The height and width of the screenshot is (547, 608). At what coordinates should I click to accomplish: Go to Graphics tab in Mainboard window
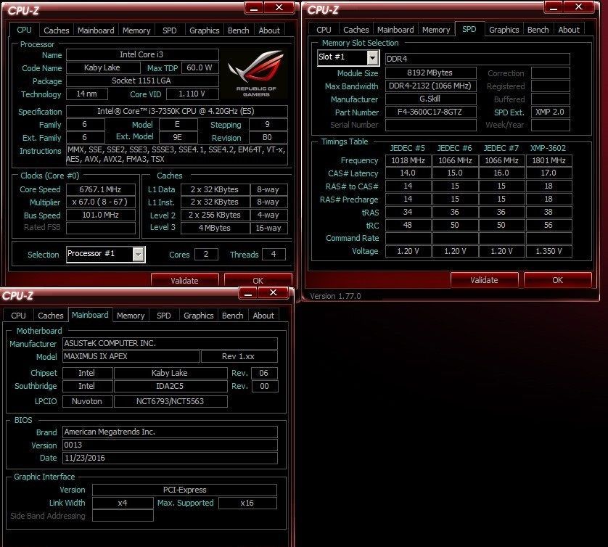199,315
